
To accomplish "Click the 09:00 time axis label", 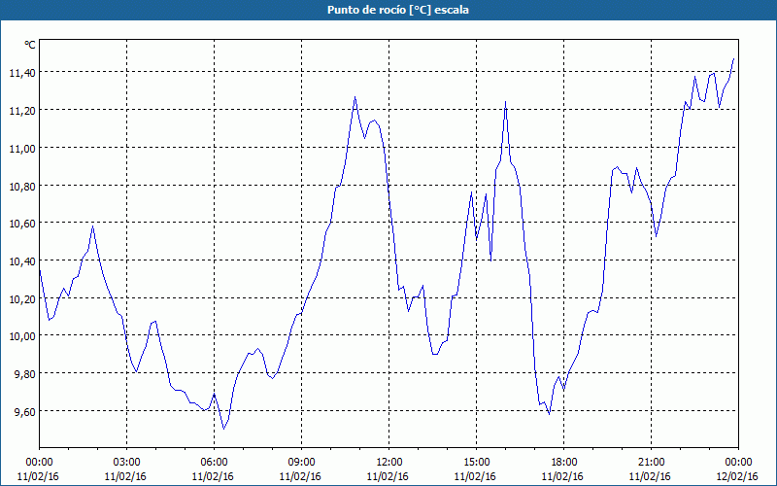I will pos(301,463).
